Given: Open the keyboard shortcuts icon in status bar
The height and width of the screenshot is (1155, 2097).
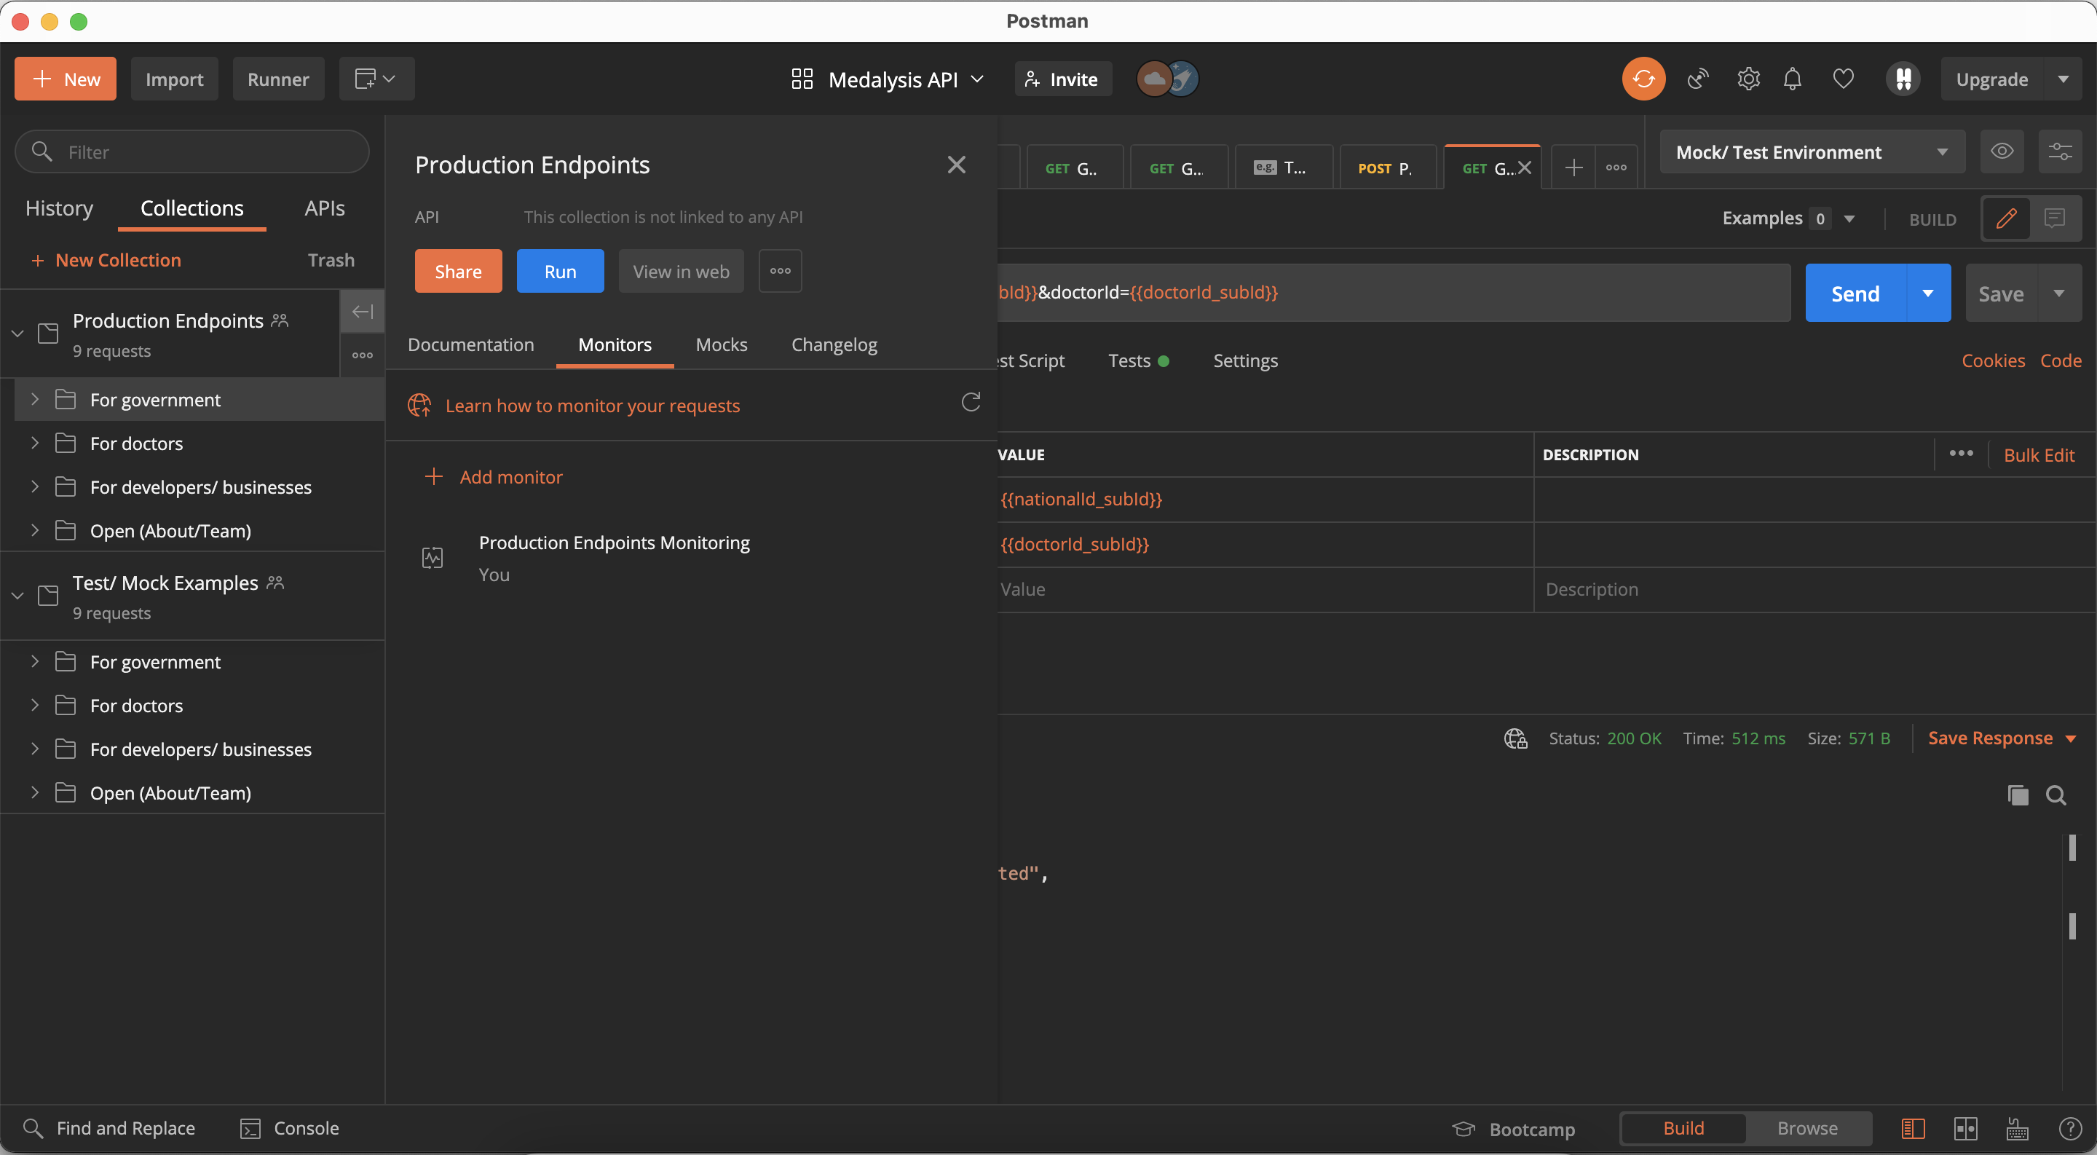Looking at the screenshot, I should (x=2016, y=1128).
